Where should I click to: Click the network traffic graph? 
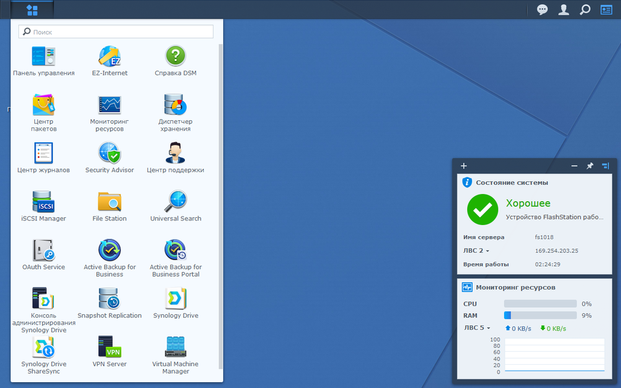[554, 355]
